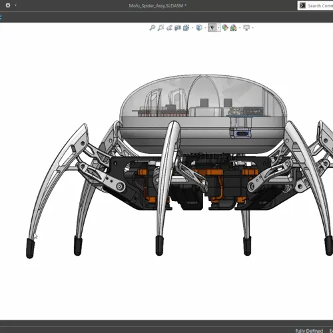Open the Options gear icon
This screenshot has height=333, width=333.
pyautogui.click(x=8, y=5)
